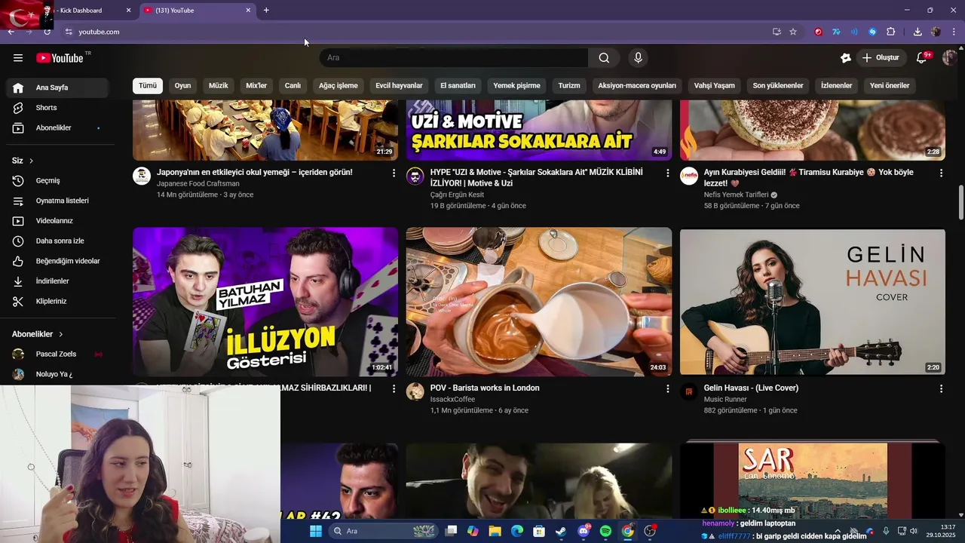Screen dimensions: 965x543
Task: Click the YouTube search input field
Action: pyautogui.click(x=454, y=58)
